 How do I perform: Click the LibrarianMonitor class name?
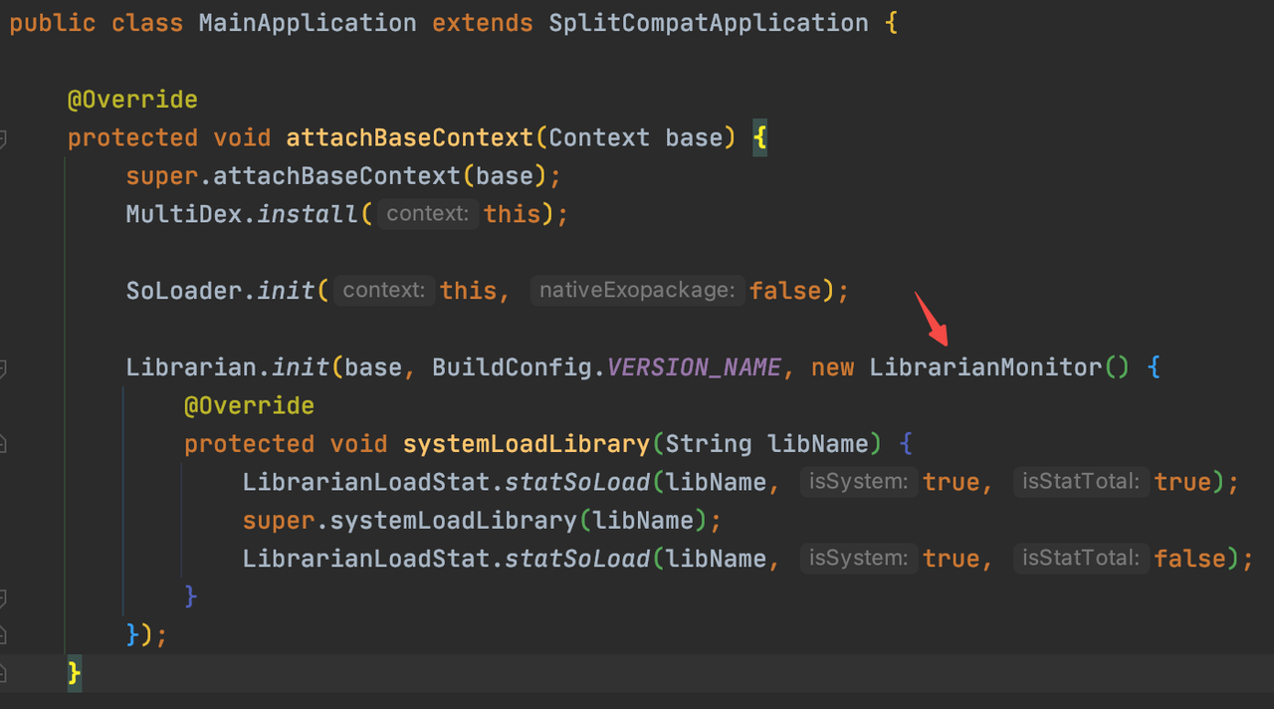tap(985, 367)
